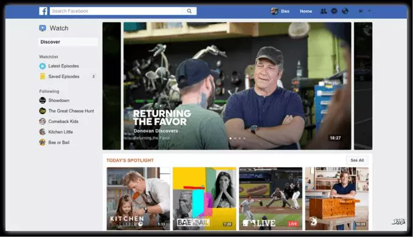This screenshot has width=413, height=237.
Task: Show previous carousel video on left
Action: (x=112, y=86)
